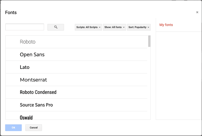Focus the font search text field

click(x=25, y=27)
